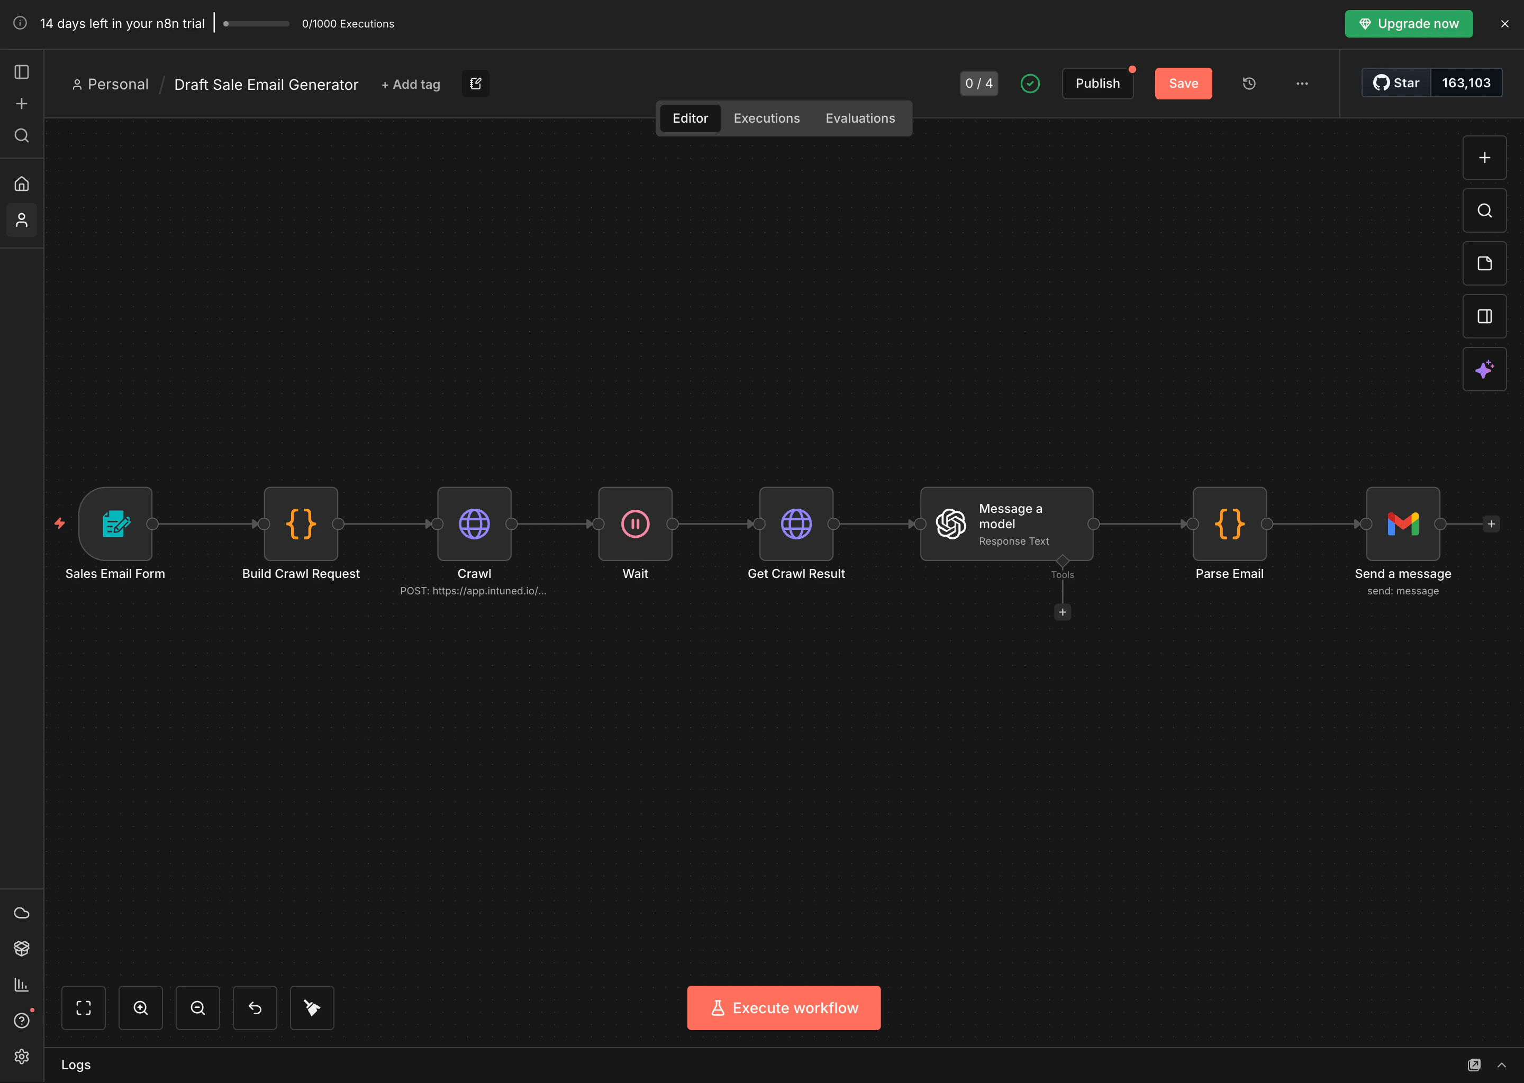
Task: Click the reset zoom arrow button
Action: coord(255,1007)
